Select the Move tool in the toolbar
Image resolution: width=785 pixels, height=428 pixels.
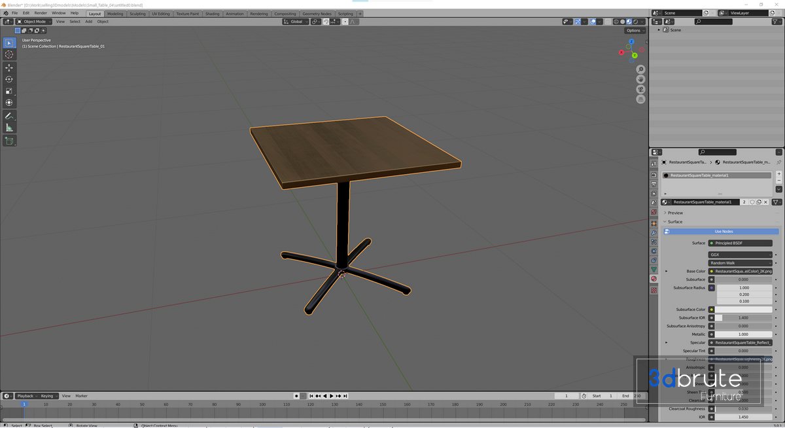[x=9, y=67]
